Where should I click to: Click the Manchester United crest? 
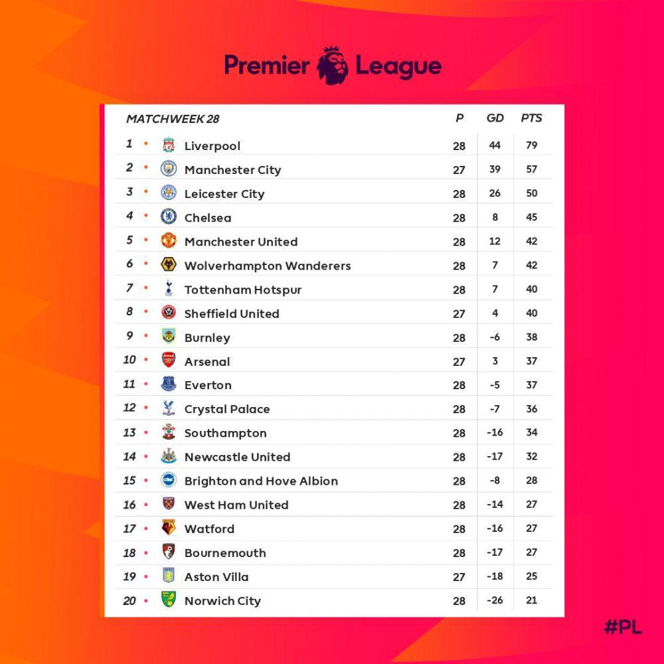[169, 240]
